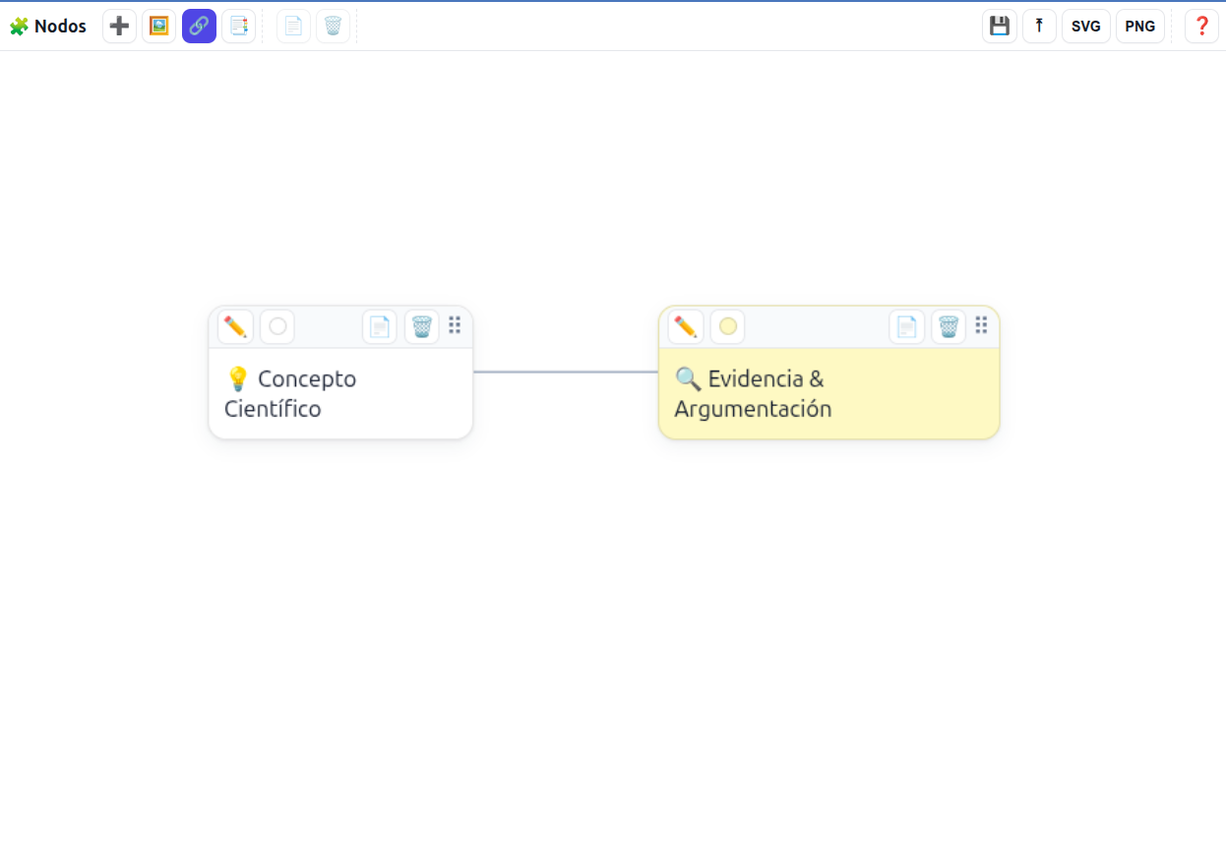The width and height of the screenshot is (1226, 867).
Task: Click the Nodos app title
Action: click(x=47, y=27)
